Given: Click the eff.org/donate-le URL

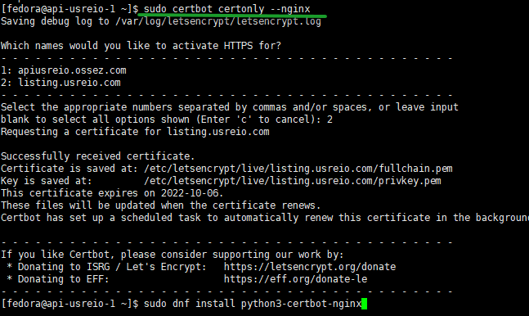Looking at the screenshot, I should point(295,279).
